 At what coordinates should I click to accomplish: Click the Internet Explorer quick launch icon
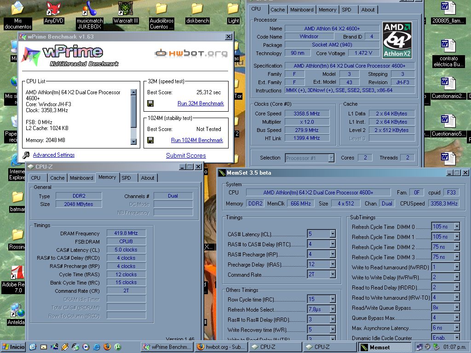[97, 347]
